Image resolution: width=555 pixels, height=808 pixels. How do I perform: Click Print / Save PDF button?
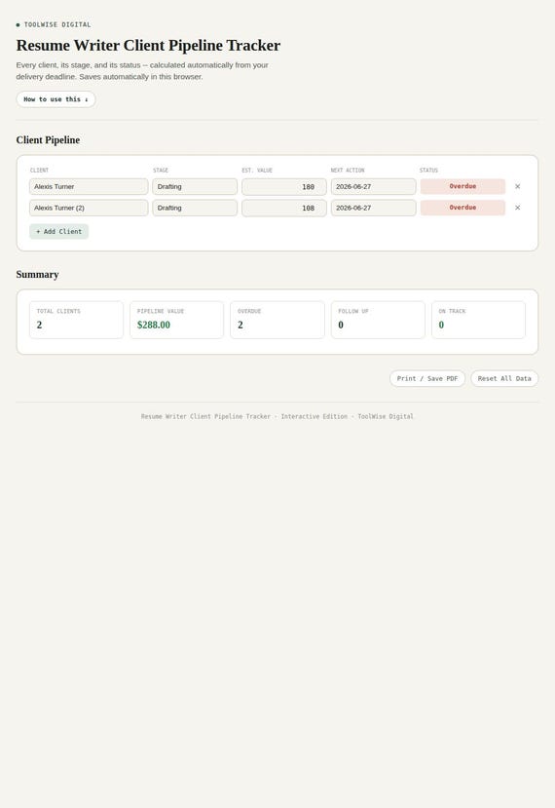[x=427, y=379]
